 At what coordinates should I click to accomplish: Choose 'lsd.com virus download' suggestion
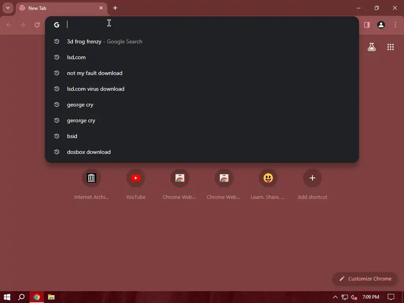(202, 89)
